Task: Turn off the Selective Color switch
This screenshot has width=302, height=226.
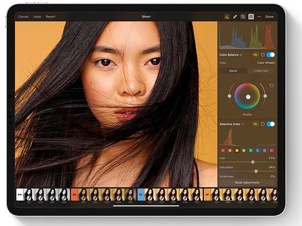Action: click(271, 124)
